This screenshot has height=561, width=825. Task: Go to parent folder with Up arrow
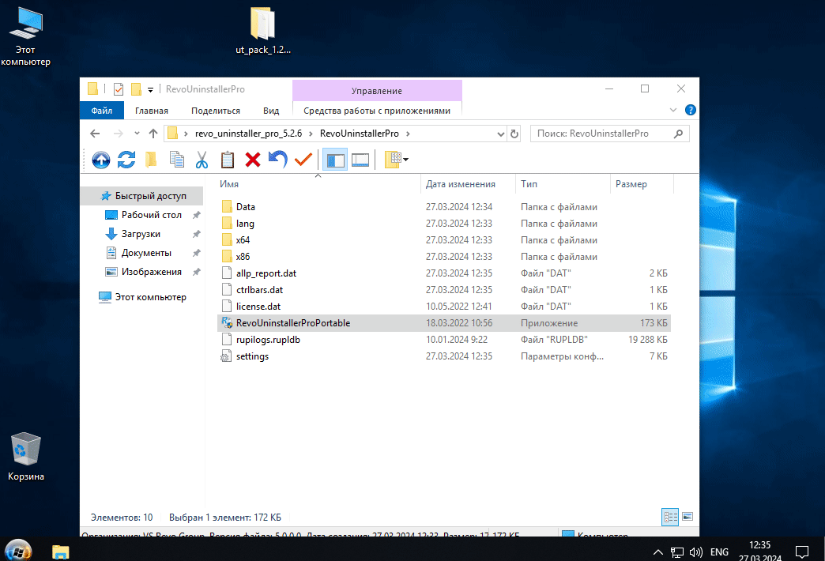(x=153, y=134)
